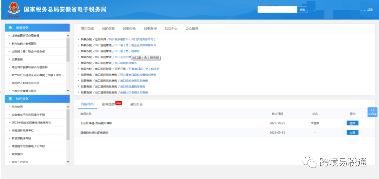Select the 通知公告 tab
The height and width of the screenshot is (179, 379).
(137, 104)
